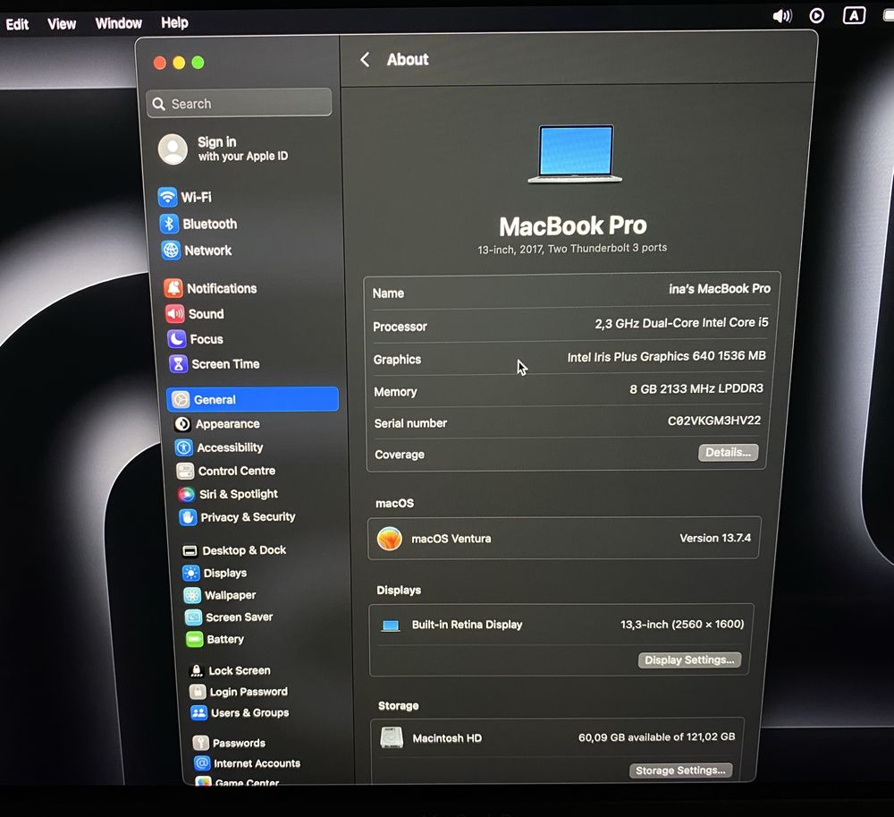Screen dimensions: 894x817
Task: Open the Help menu
Action: (x=174, y=22)
